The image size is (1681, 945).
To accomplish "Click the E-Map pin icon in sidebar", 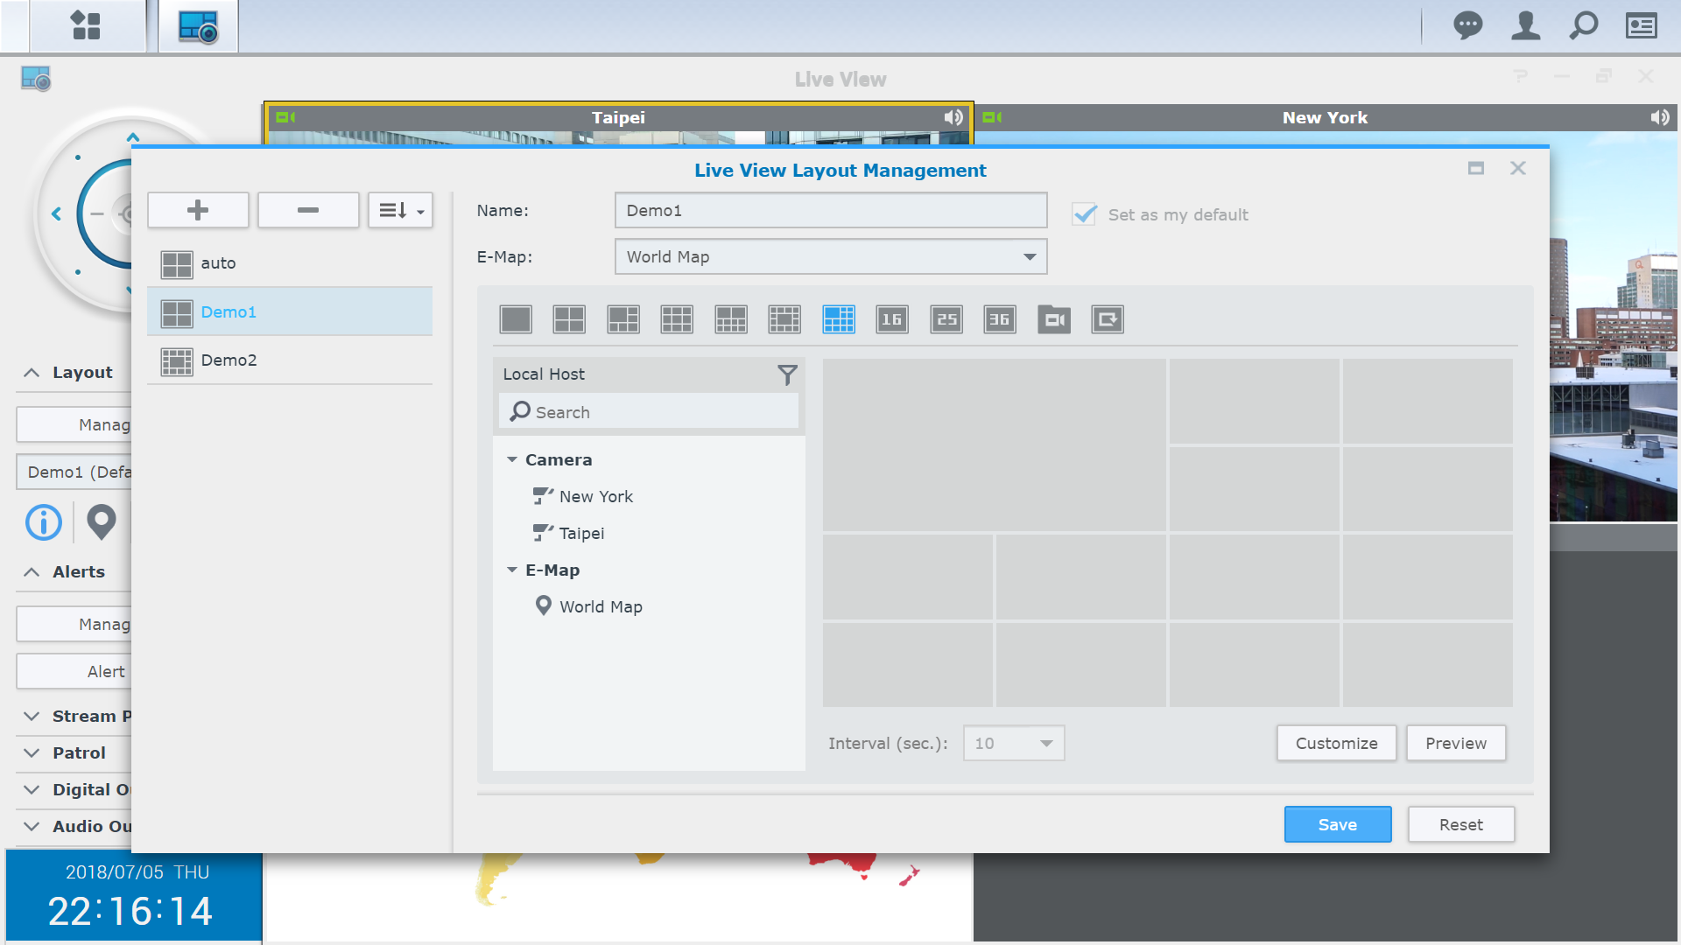I will (102, 522).
